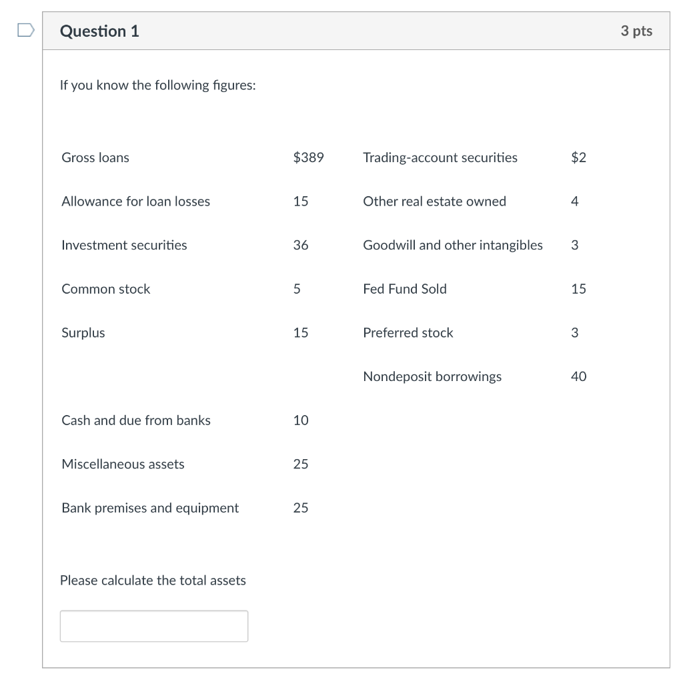The height and width of the screenshot is (678, 683).
Task: Click the Surplus row label
Action: pos(83,333)
